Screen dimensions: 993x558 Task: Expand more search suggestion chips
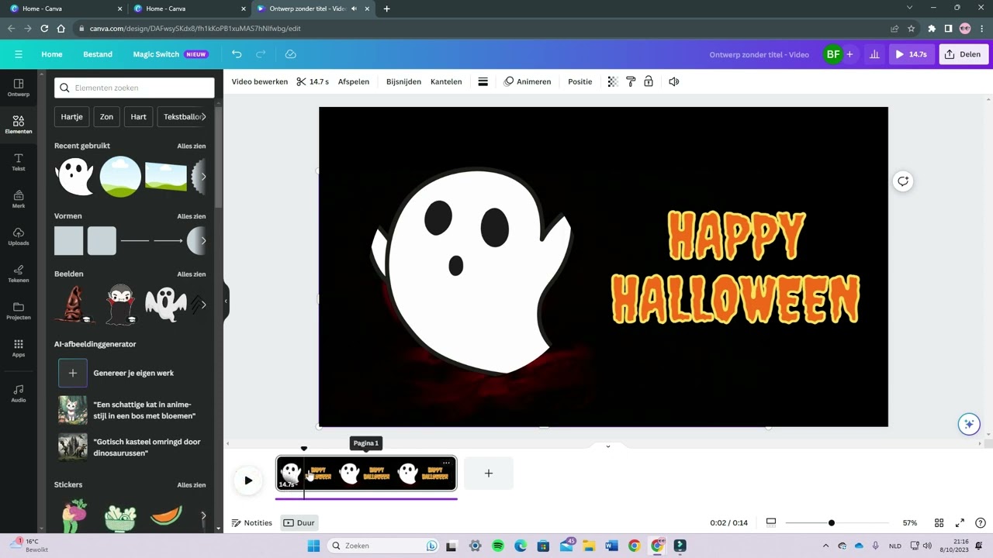click(x=203, y=116)
